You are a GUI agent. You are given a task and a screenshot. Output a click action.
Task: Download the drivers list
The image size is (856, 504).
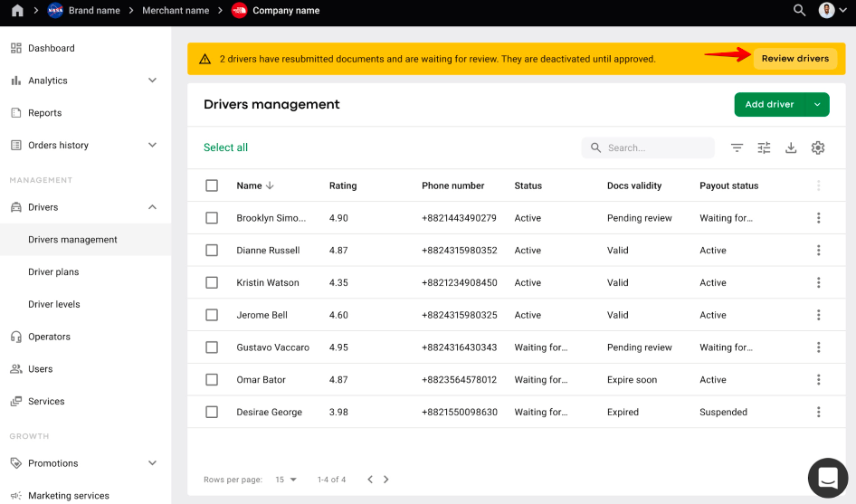point(791,147)
